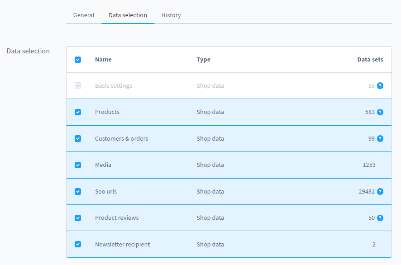
Task: Open the History tab
Action: (171, 15)
